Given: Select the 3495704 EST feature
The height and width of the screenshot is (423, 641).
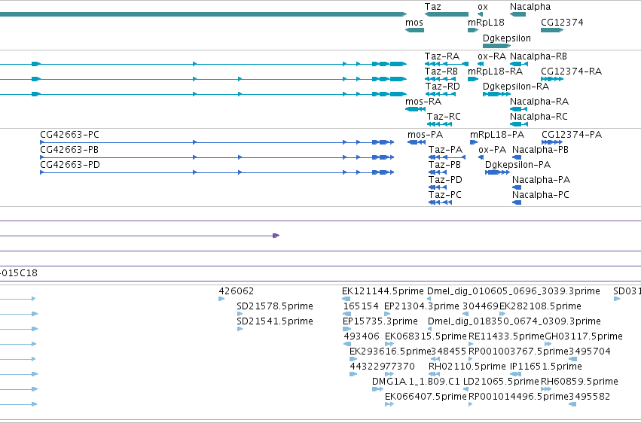Looking at the screenshot, I should click(572, 359).
